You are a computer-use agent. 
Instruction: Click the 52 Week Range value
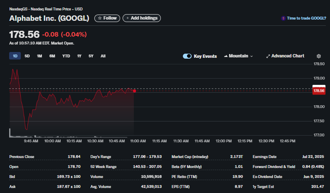click(x=147, y=167)
